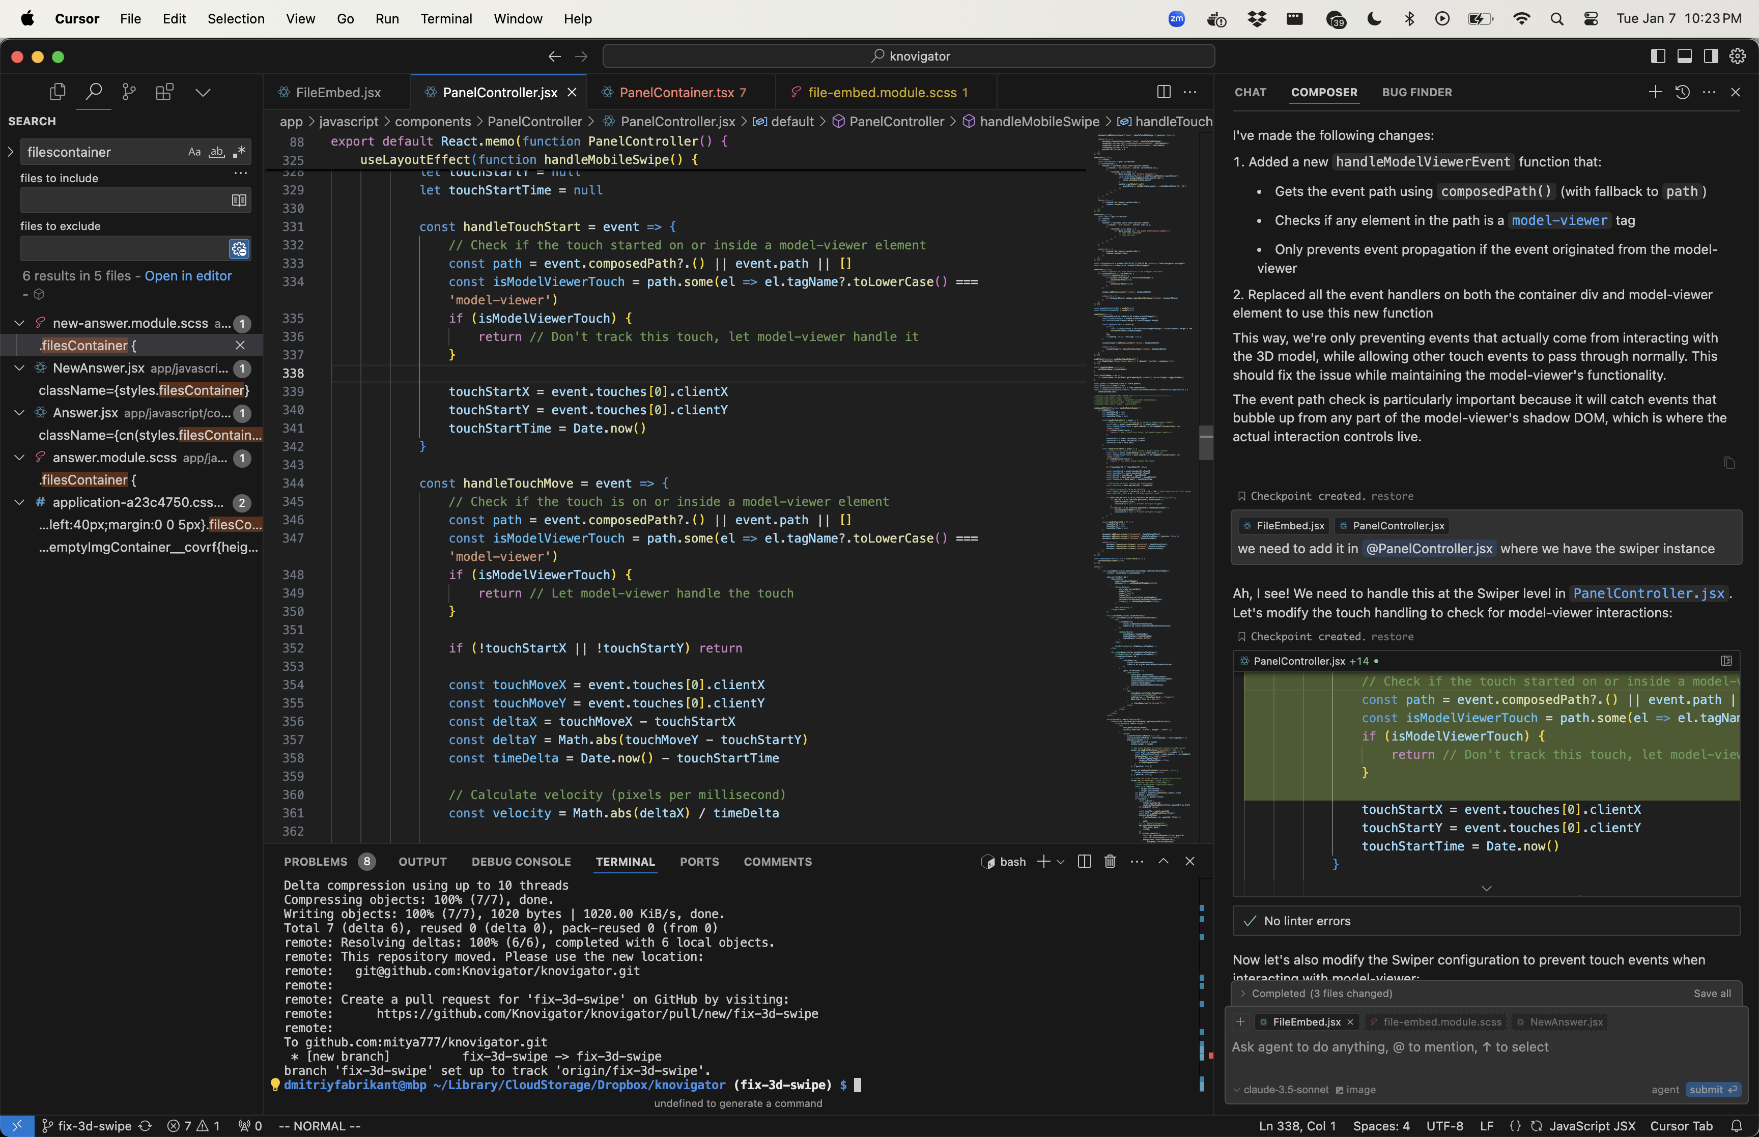This screenshot has width=1759, height=1137.
Task: Collapse NewAnswer.jsx search results
Action: pos(20,367)
